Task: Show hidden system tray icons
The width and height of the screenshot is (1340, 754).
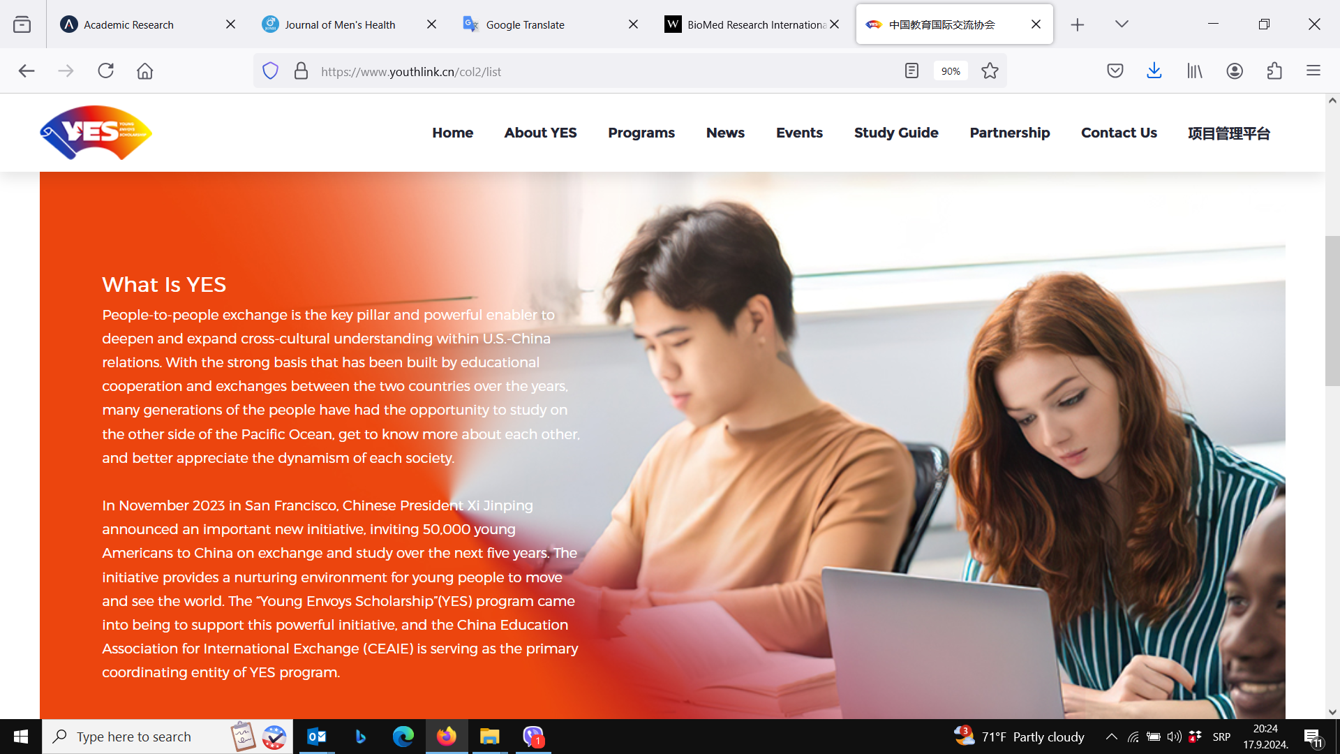Action: tap(1112, 737)
